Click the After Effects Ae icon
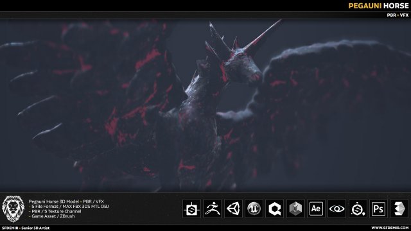 coord(316,209)
